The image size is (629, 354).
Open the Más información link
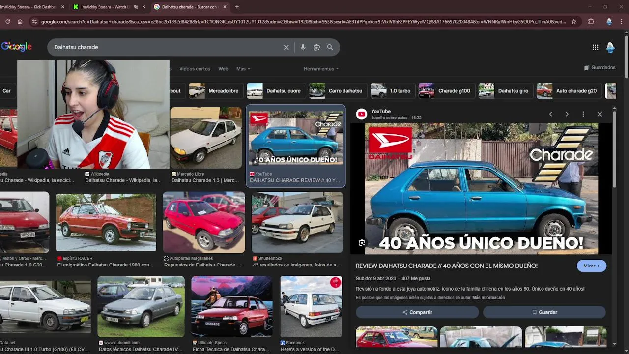pyautogui.click(x=488, y=298)
